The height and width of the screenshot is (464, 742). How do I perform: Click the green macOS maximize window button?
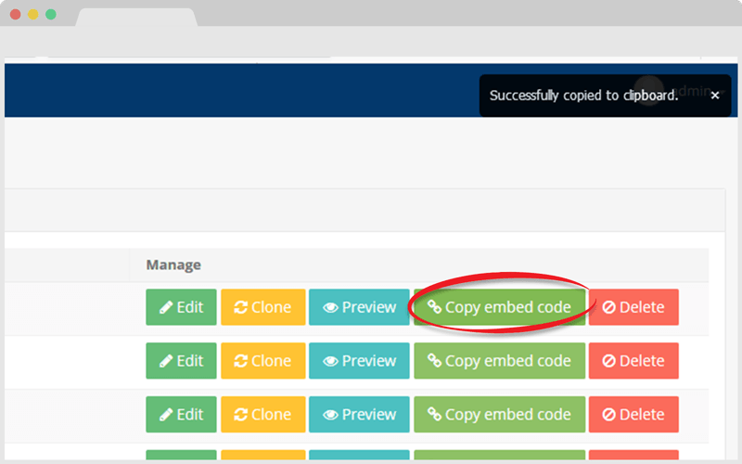pos(50,15)
